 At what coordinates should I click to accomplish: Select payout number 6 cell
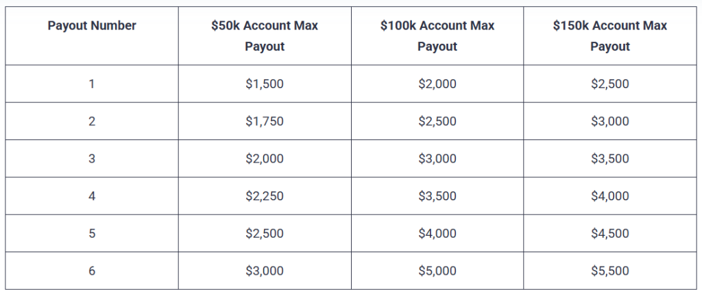coord(92,271)
